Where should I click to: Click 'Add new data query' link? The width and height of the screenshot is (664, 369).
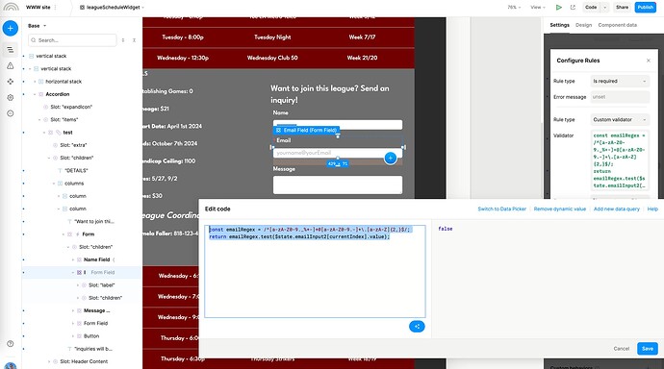(616, 209)
